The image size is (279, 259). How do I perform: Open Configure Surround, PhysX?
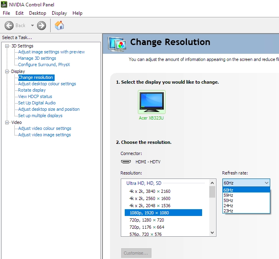click(x=44, y=65)
